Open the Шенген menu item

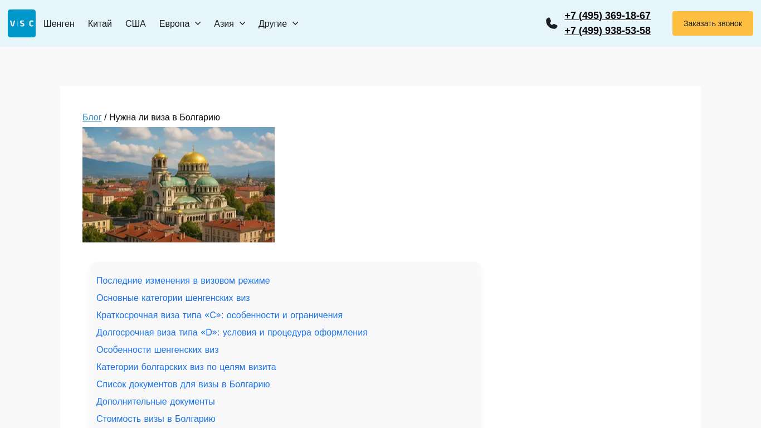(59, 23)
